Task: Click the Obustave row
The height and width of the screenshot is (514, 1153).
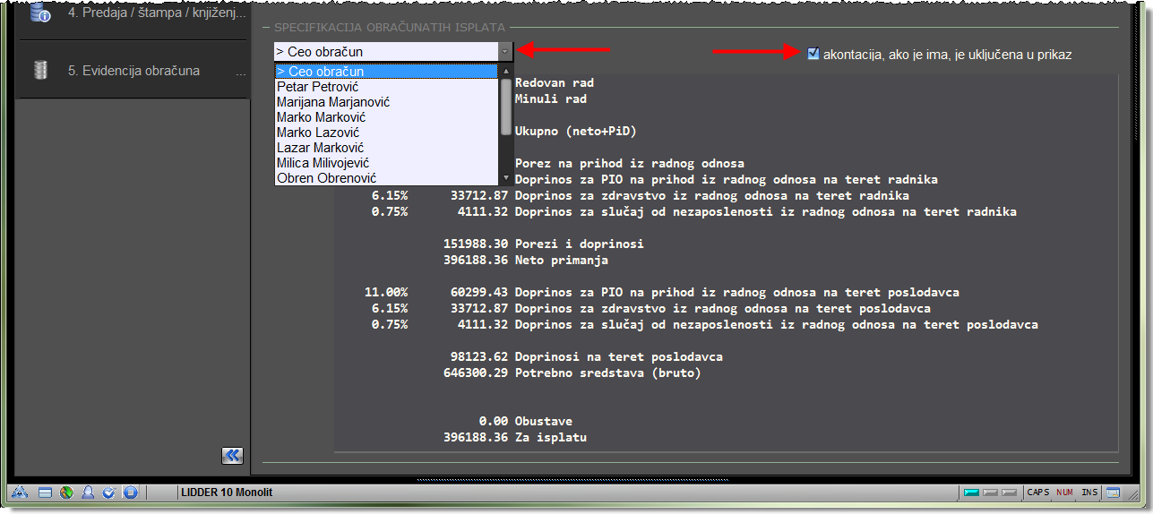Action: pos(525,422)
